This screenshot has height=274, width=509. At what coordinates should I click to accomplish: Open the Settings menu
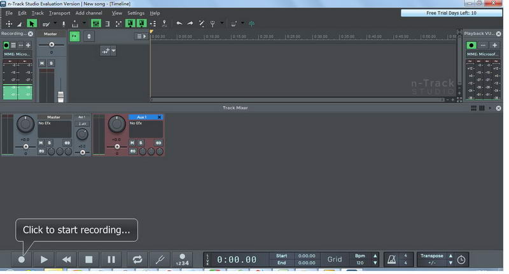(x=136, y=13)
